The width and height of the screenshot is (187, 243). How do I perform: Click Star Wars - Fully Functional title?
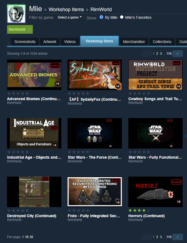point(155,157)
